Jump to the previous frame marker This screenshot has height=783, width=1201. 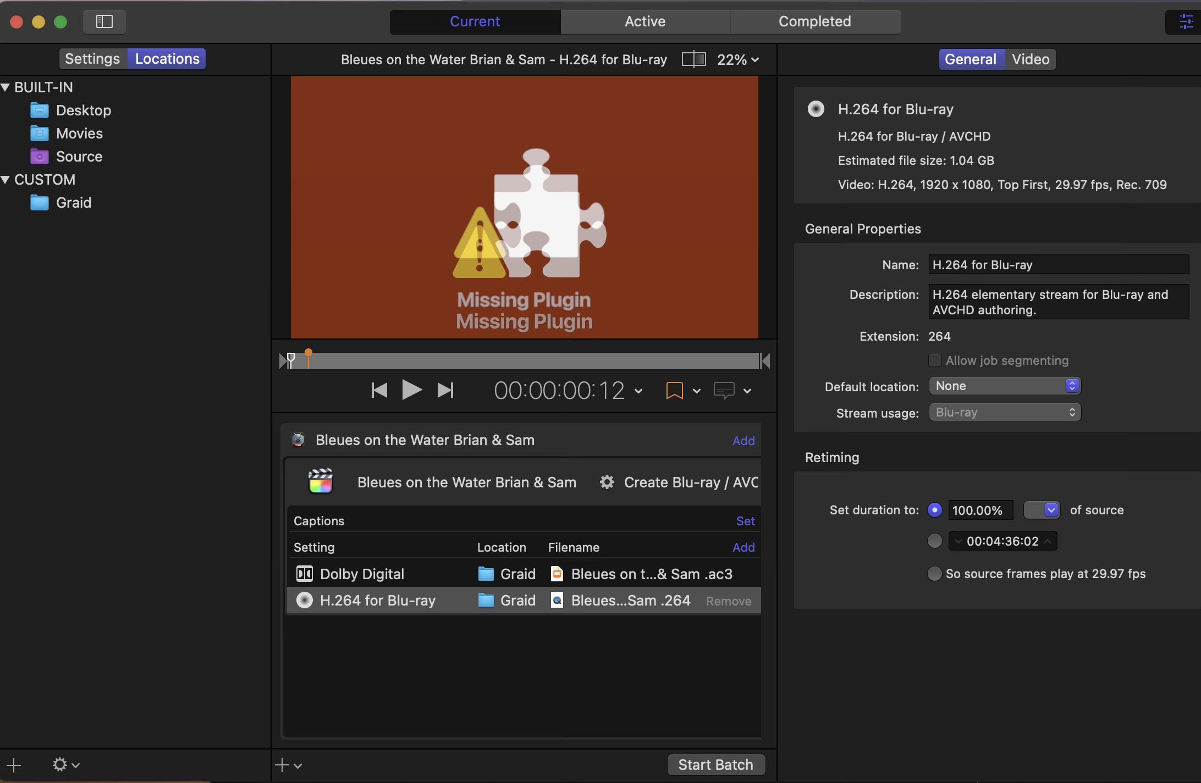[379, 391]
